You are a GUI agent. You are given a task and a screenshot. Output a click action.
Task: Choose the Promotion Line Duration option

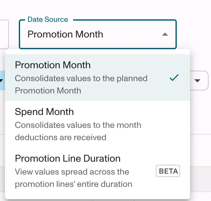(x=97, y=171)
